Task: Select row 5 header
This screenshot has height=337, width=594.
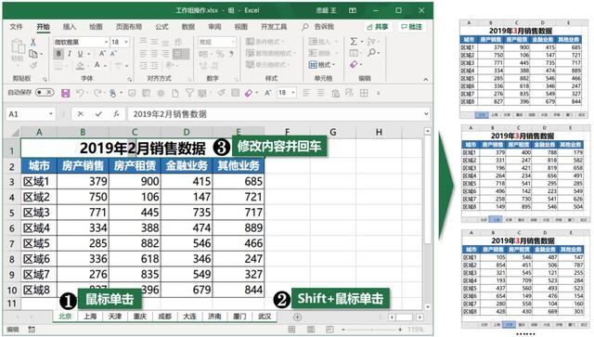Action: [x=12, y=213]
